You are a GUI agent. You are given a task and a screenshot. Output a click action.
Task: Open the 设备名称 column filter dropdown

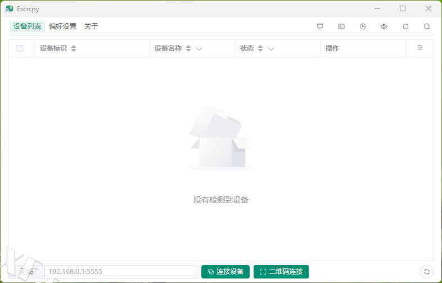click(x=199, y=49)
